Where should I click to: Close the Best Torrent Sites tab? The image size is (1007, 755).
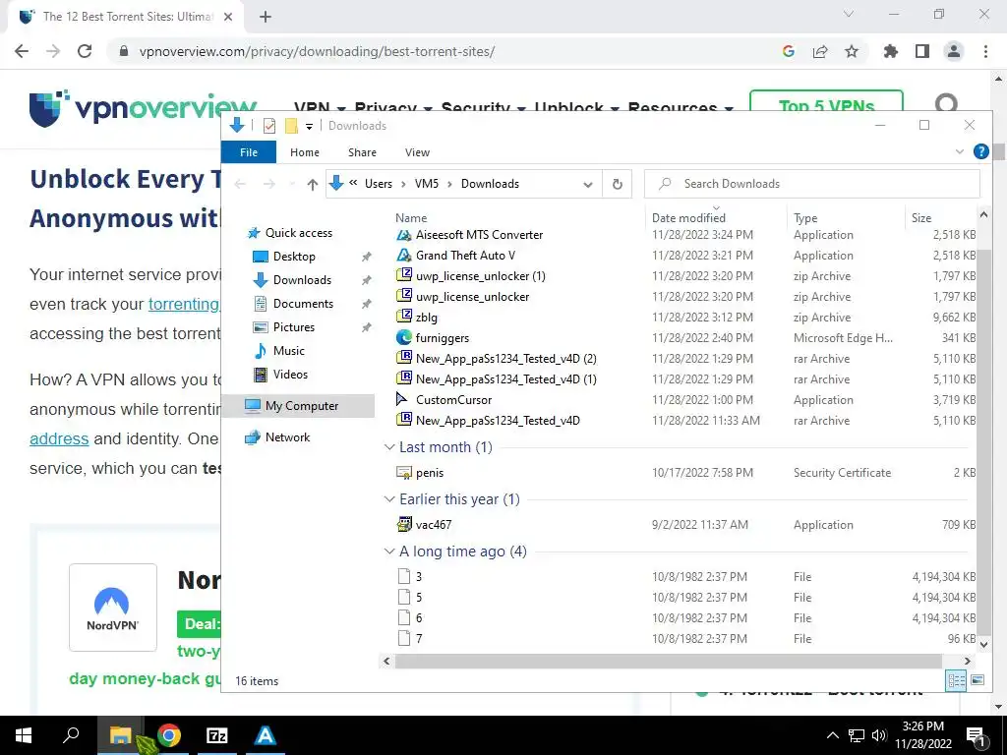coord(228,17)
